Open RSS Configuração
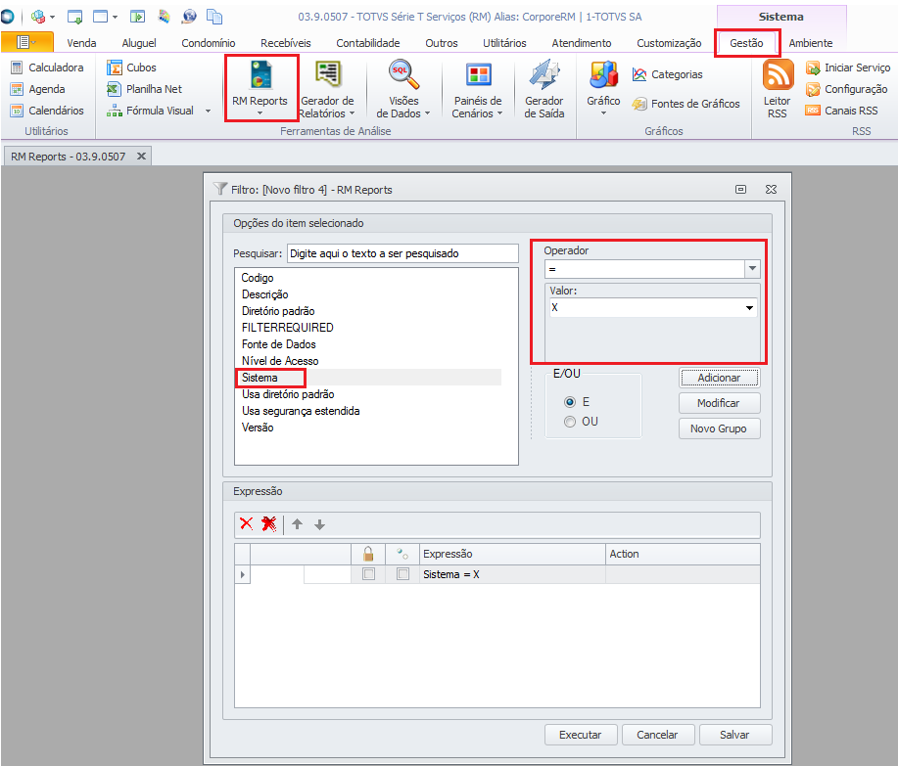 (x=846, y=89)
